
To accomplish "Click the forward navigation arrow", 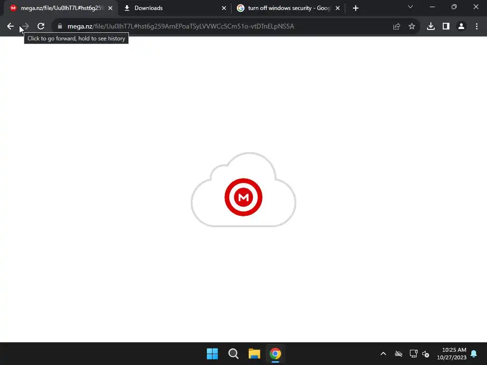I will click(x=26, y=27).
